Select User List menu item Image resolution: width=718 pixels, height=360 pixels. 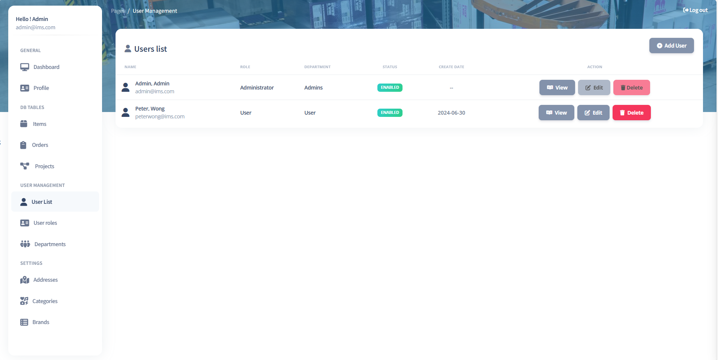[42, 202]
